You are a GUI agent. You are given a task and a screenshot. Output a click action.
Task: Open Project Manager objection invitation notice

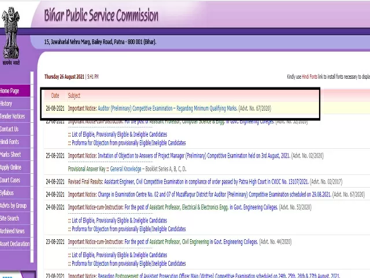[x=189, y=156]
